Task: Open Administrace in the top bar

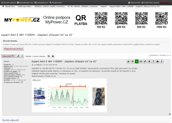Action: (x=41, y=2)
